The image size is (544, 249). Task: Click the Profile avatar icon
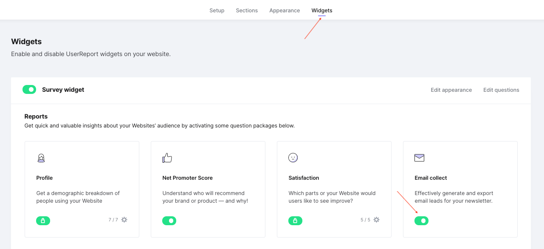(41, 158)
